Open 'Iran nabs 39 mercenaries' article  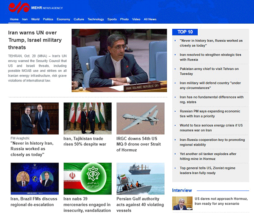click(x=87, y=204)
